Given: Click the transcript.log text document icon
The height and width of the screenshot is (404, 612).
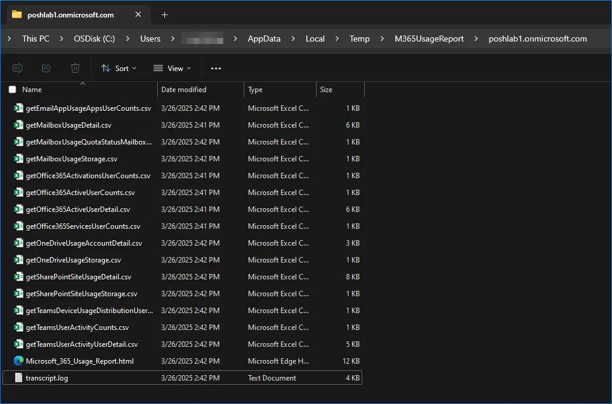Looking at the screenshot, I should coord(19,378).
